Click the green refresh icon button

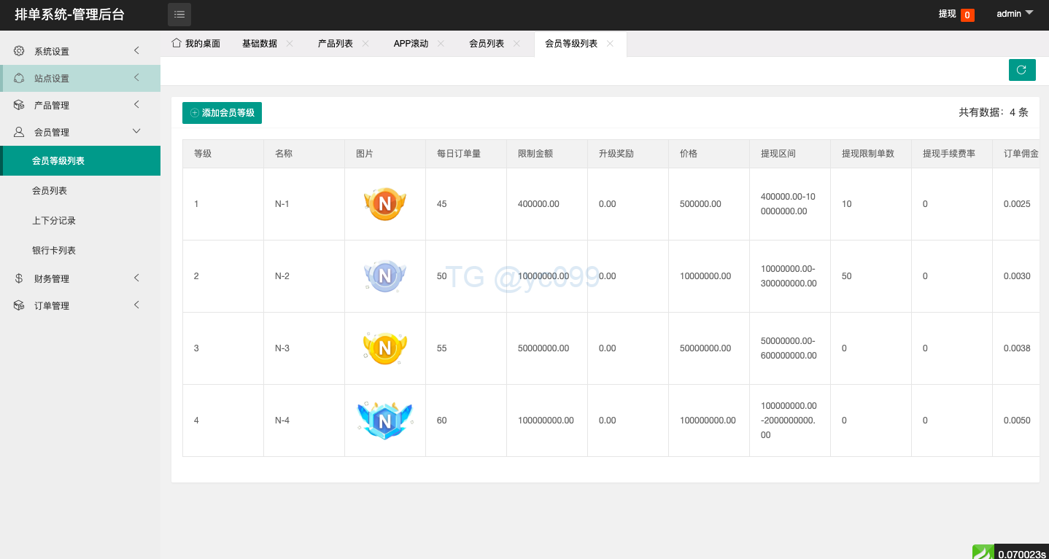pyautogui.click(x=1021, y=70)
